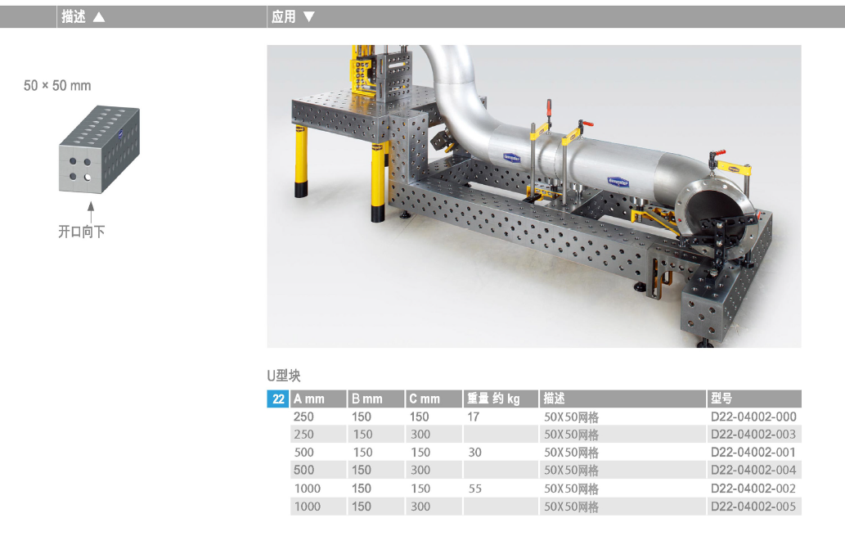Click A mm value 1000 in the D22-04002-005 row
This screenshot has width=845, height=554.
click(308, 507)
